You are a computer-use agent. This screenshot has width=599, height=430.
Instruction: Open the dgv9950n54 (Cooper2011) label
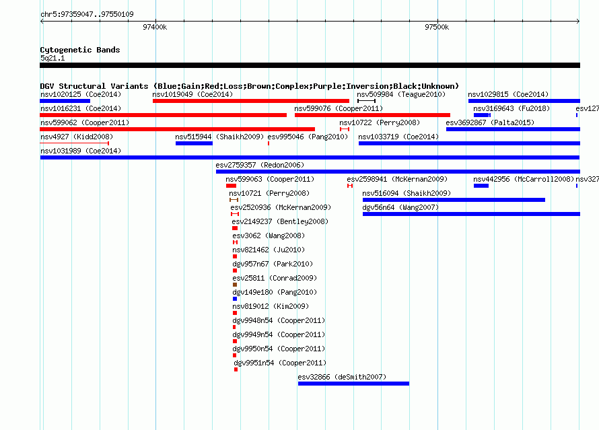(x=279, y=349)
